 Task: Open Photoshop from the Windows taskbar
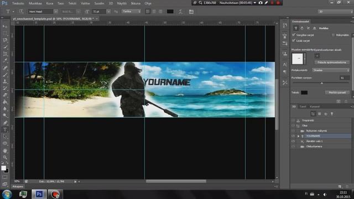[39, 194]
